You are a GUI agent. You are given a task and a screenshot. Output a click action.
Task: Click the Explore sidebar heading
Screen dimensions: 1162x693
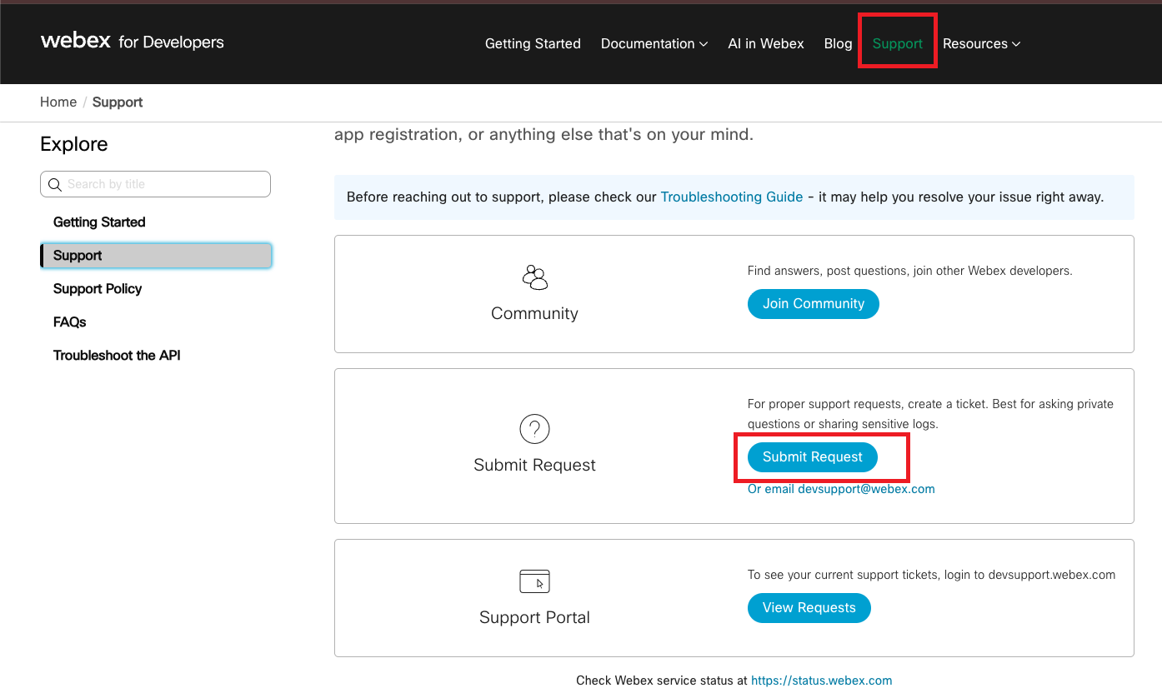pyautogui.click(x=74, y=144)
